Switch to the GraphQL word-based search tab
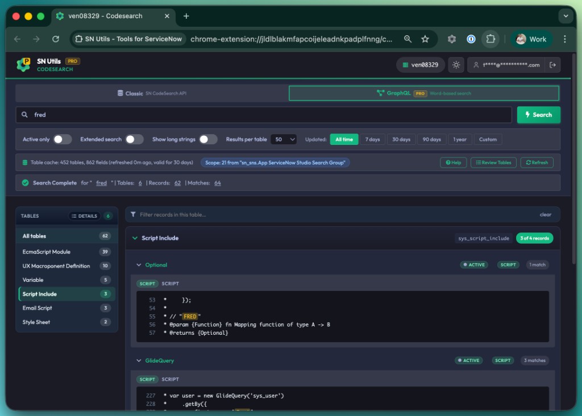 tap(424, 93)
